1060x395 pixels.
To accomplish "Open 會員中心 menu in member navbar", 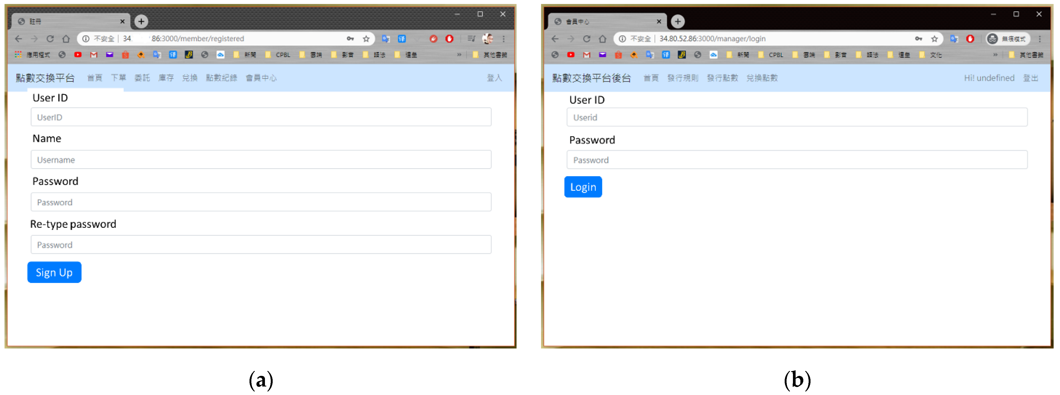I will [261, 78].
